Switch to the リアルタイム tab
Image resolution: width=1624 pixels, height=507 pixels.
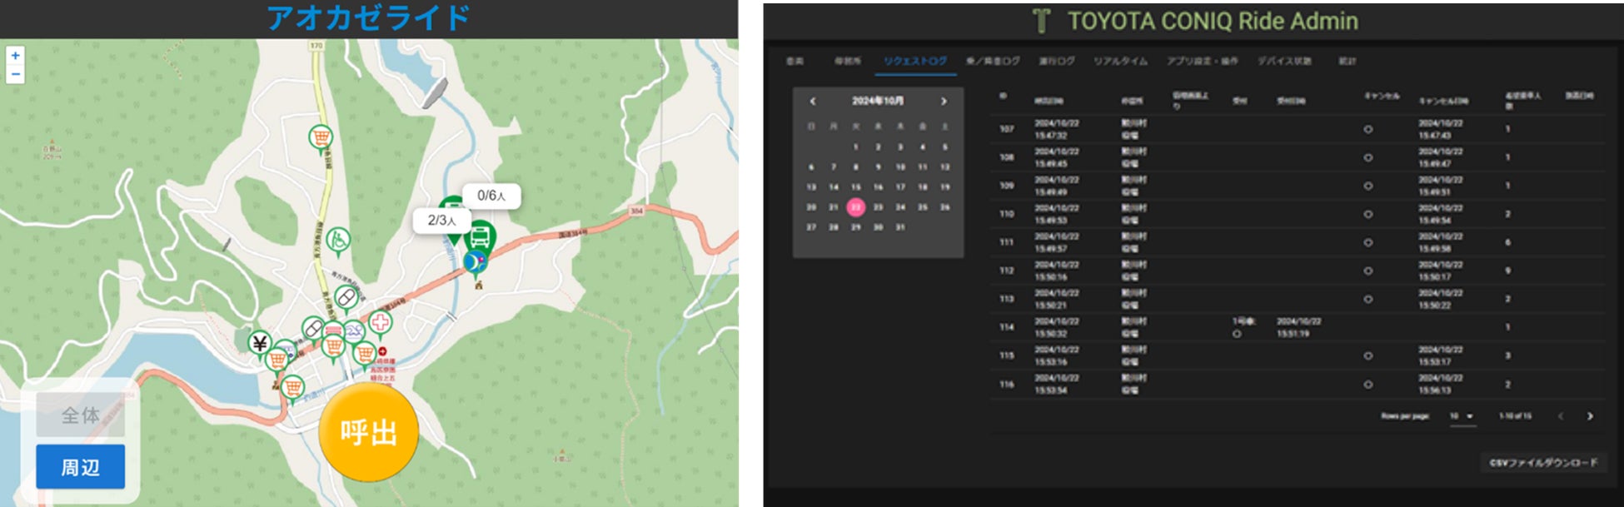[1120, 62]
